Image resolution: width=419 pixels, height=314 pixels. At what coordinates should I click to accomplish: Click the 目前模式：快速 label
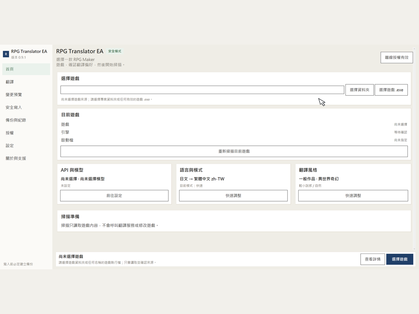tap(191, 186)
